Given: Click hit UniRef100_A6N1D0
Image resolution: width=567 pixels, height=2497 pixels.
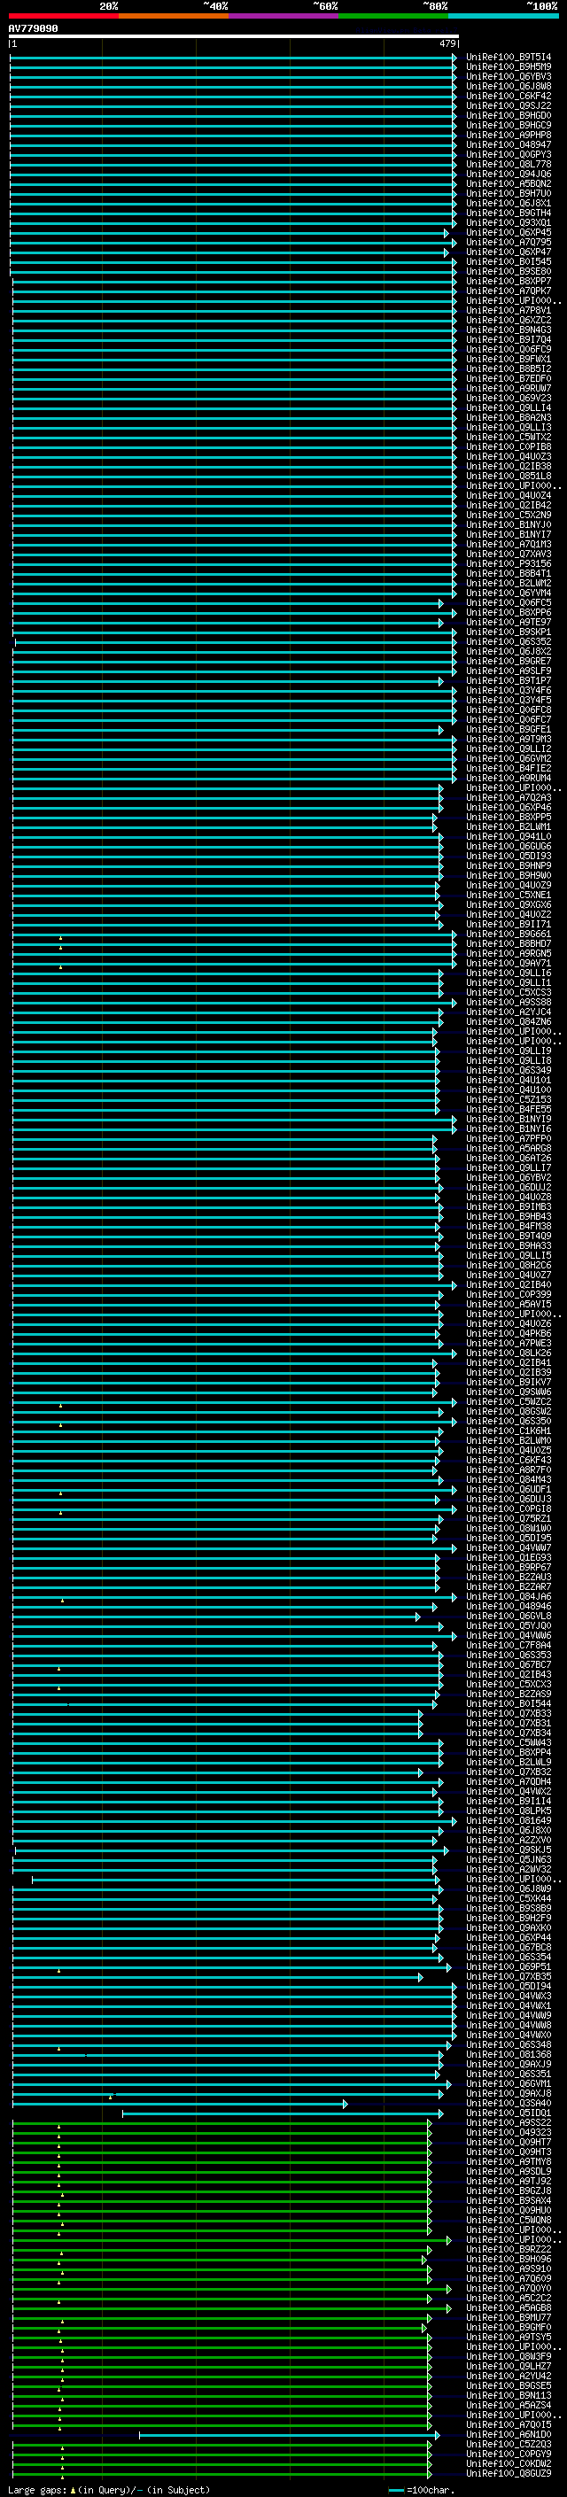Looking at the screenshot, I should pos(508,2434).
